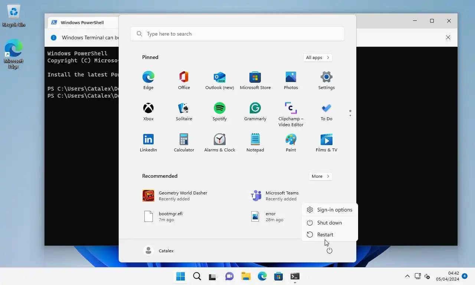Open the clock and date showing 04:42
Image resolution: width=475 pixels, height=285 pixels.
point(448,276)
